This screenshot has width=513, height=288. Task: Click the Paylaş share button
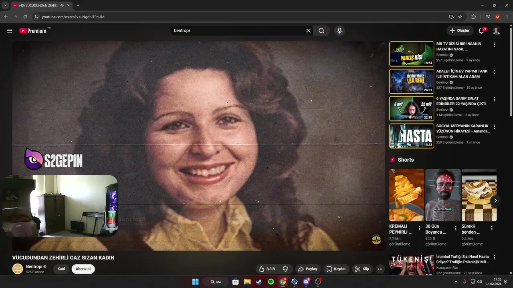[x=307, y=269]
